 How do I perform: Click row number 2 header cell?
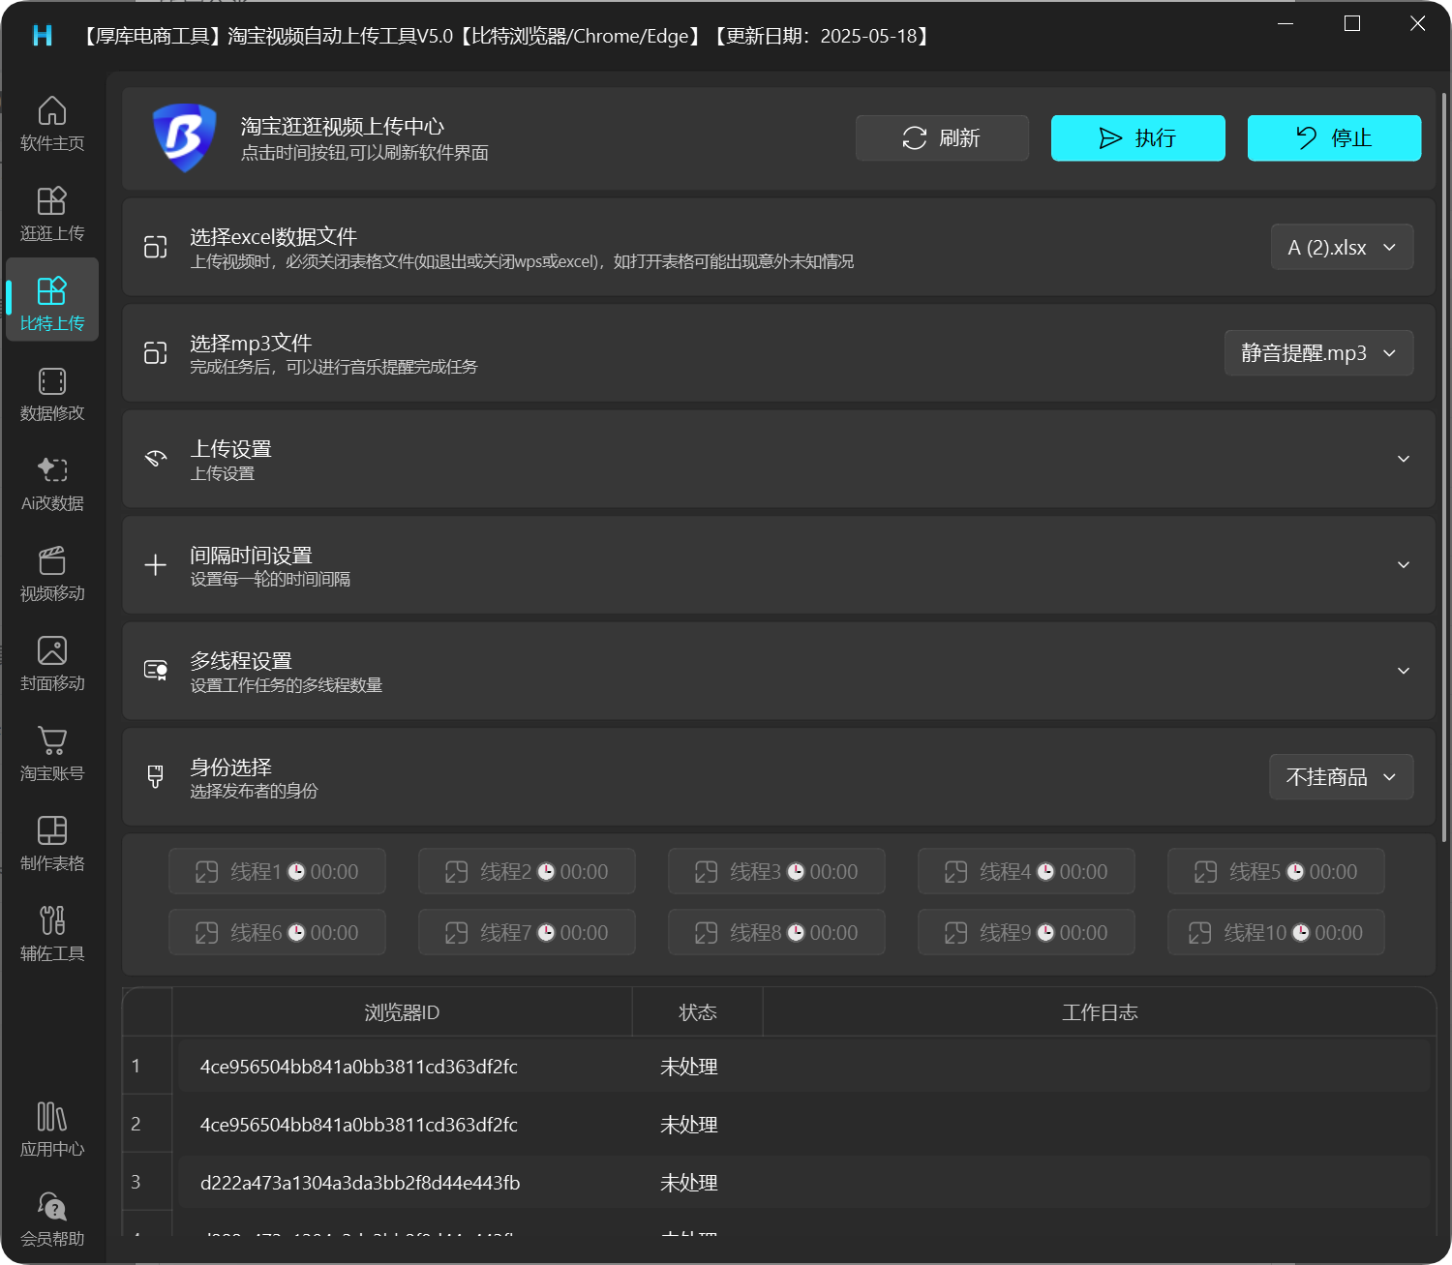tap(147, 1124)
